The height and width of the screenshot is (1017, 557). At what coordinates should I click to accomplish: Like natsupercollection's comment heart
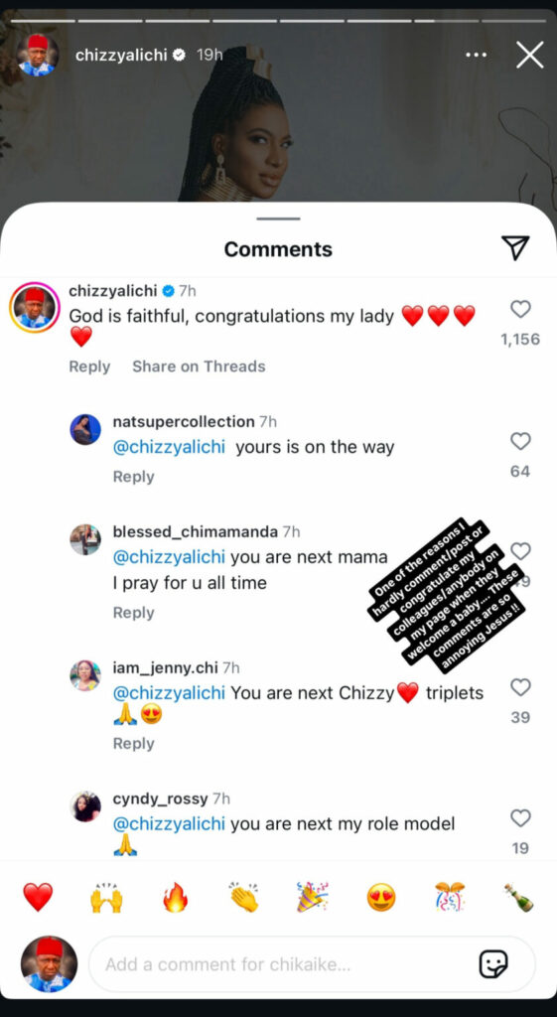point(520,442)
